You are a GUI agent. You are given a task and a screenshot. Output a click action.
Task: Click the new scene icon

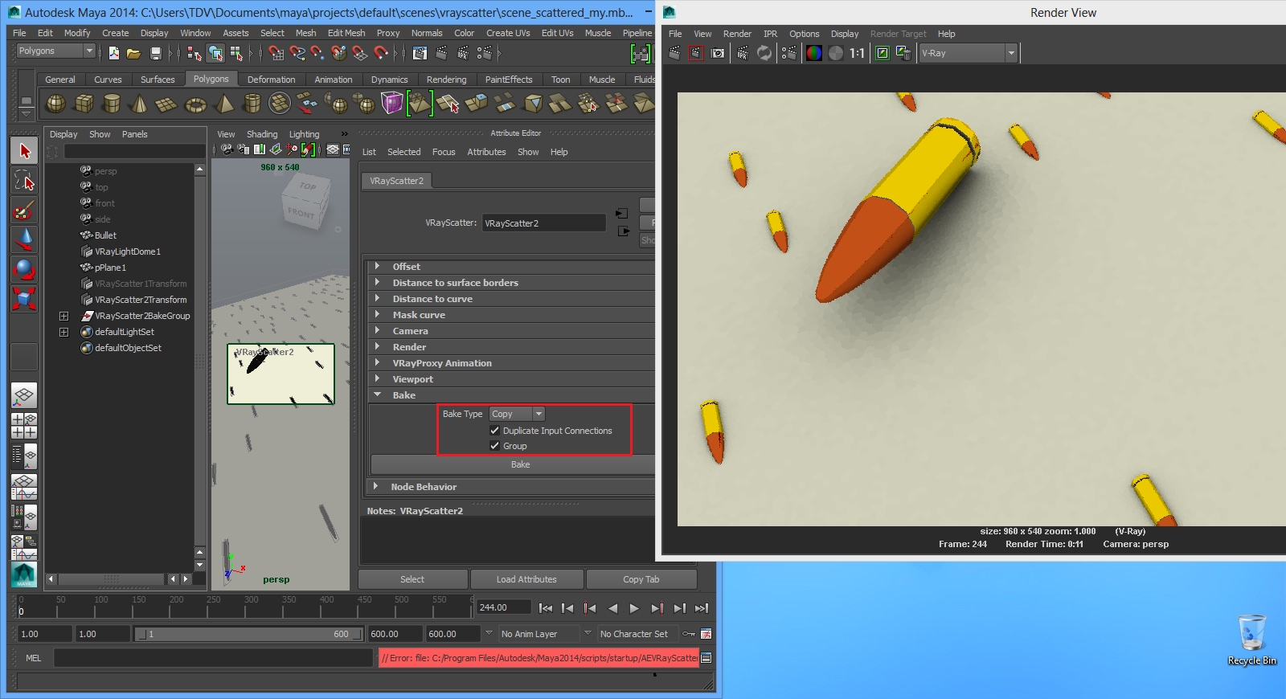(114, 53)
